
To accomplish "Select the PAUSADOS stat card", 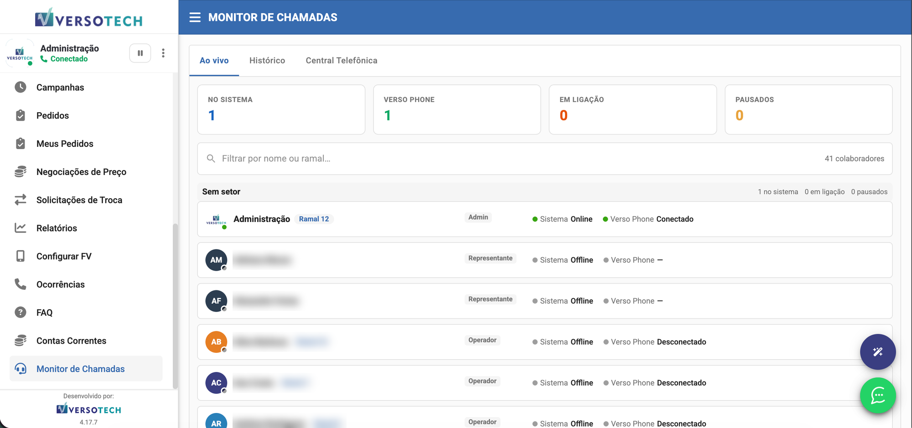I will 808,109.
